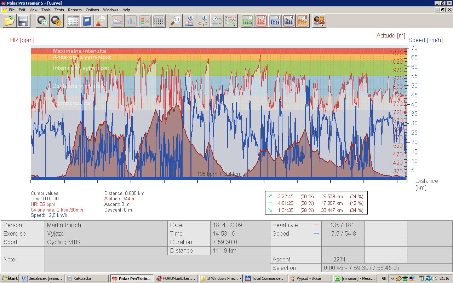This screenshot has width=453, height=283.
Task: Click the Open file folder icon
Action: (x=10, y=21)
